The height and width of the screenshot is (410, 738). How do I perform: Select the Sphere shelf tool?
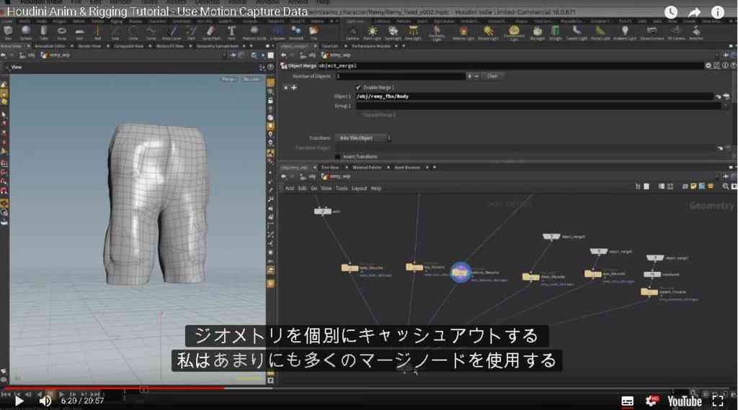[x=26, y=32]
